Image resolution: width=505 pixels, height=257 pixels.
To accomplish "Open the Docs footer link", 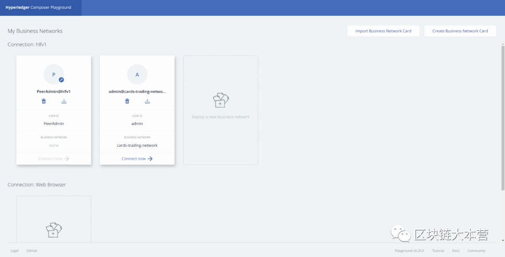I will tap(456, 250).
